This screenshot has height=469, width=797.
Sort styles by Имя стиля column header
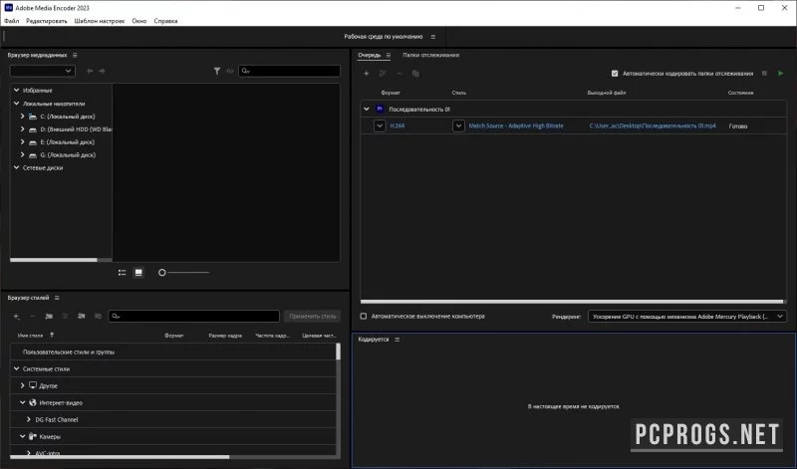(31, 336)
